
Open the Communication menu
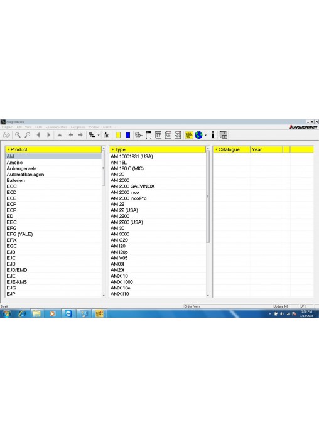click(57, 127)
